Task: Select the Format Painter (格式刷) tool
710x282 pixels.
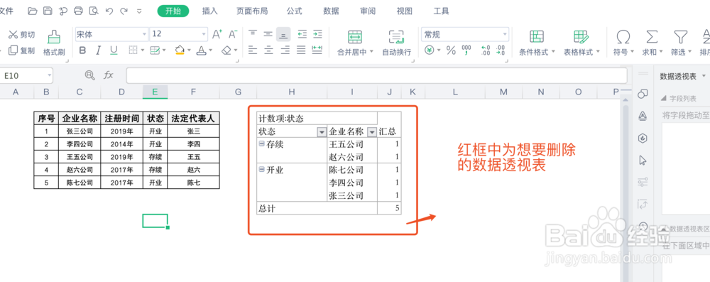Action: [x=54, y=43]
